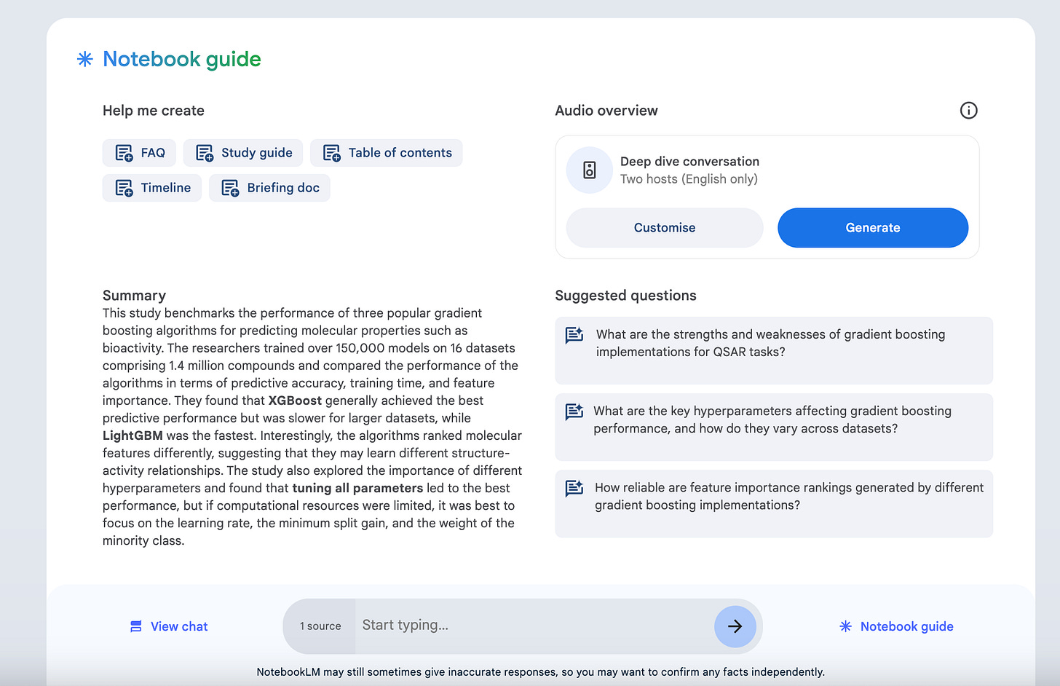Create a Table of contents
Screen dimensions: 1060x686
tap(387, 153)
